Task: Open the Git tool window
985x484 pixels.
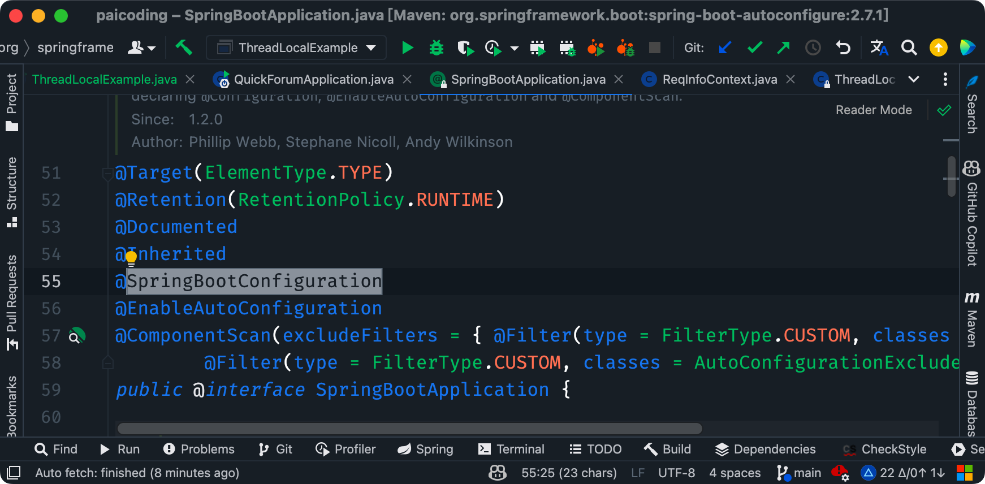Action: click(x=275, y=449)
